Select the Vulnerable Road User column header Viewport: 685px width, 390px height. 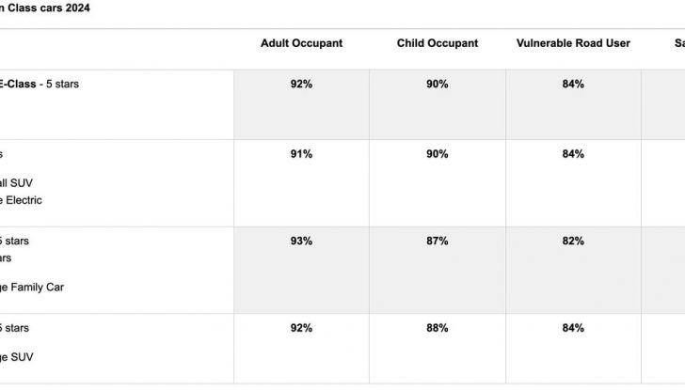[x=573, y=43]
